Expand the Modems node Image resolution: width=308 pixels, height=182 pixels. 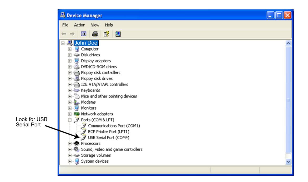point(70,102)
